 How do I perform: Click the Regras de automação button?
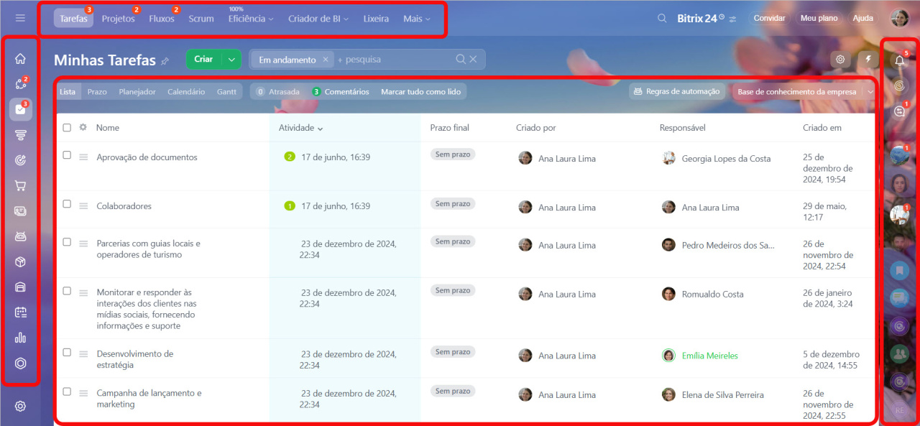coord(676,92)
